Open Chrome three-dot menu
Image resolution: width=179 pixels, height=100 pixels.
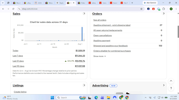tap(176, 9)
